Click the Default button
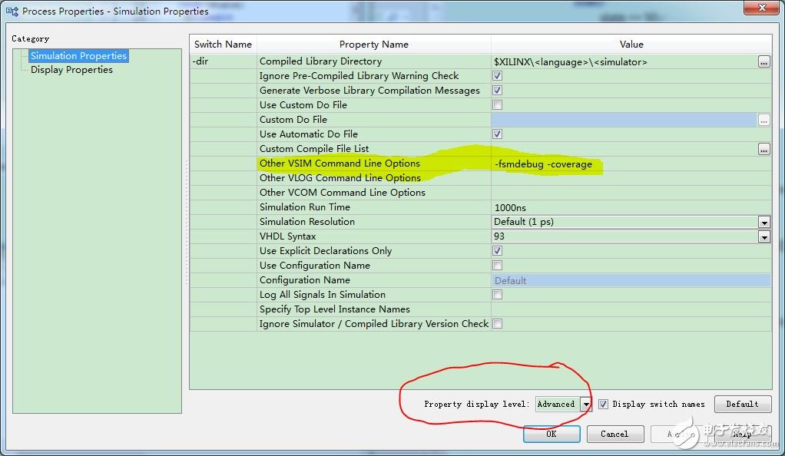This screenshot has height=456, width=785. [742, 404]
